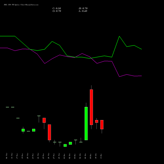Click the '08 Dec' date label

coord(85,156)
